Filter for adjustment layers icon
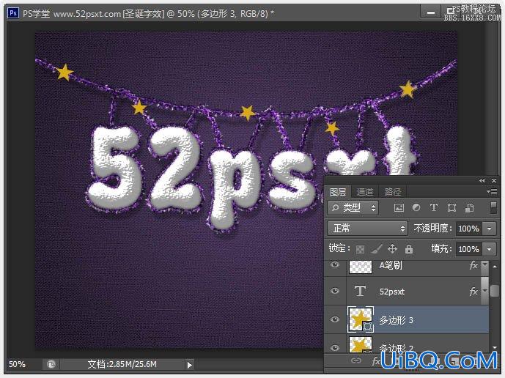 [416, 207]
